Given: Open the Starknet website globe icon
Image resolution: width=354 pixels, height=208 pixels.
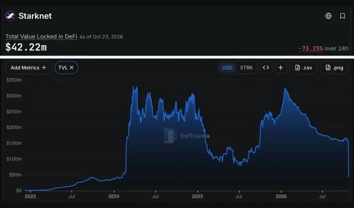Looking at the screenshot, I should pos(328,16).
